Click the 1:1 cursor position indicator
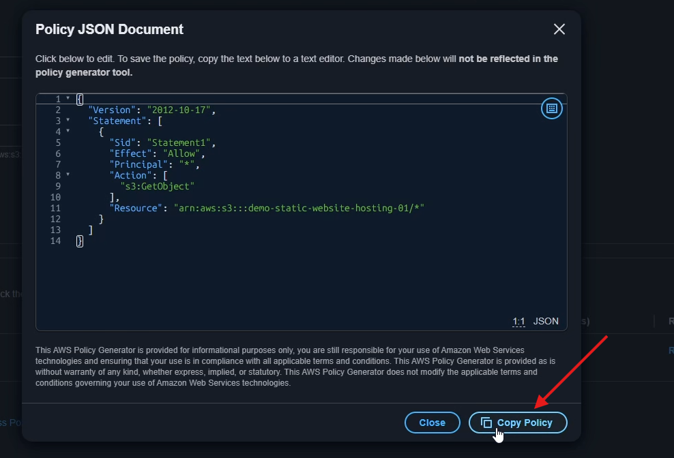 [x=518, y=321]
